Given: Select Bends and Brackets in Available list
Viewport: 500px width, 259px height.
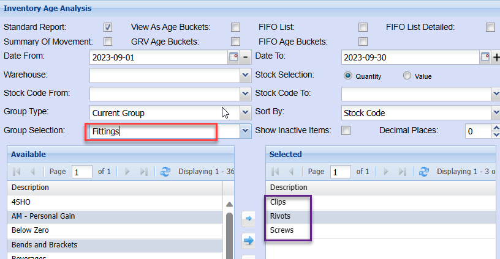Looking at the screenshot, I should click(x=40, y=245).
